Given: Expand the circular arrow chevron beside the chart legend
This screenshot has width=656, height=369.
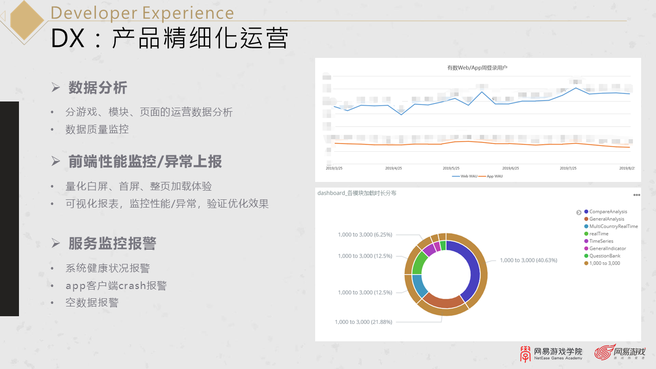Looking at the screenshot, I should click(579, 211).
